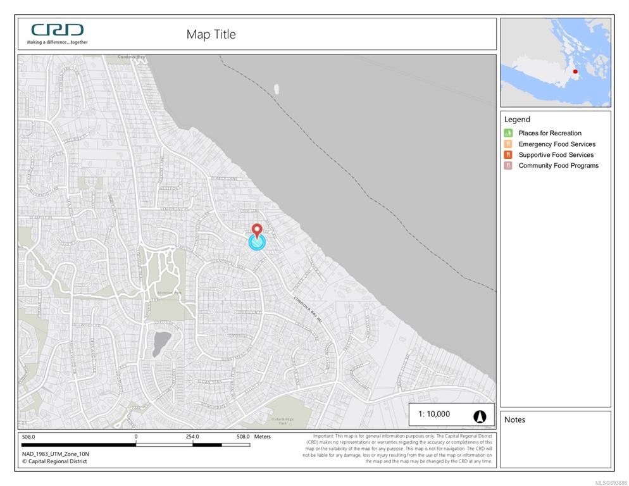Click the Emergency Food Services legend icon
This screenshot has width=629, height=486.
[508, 144]
